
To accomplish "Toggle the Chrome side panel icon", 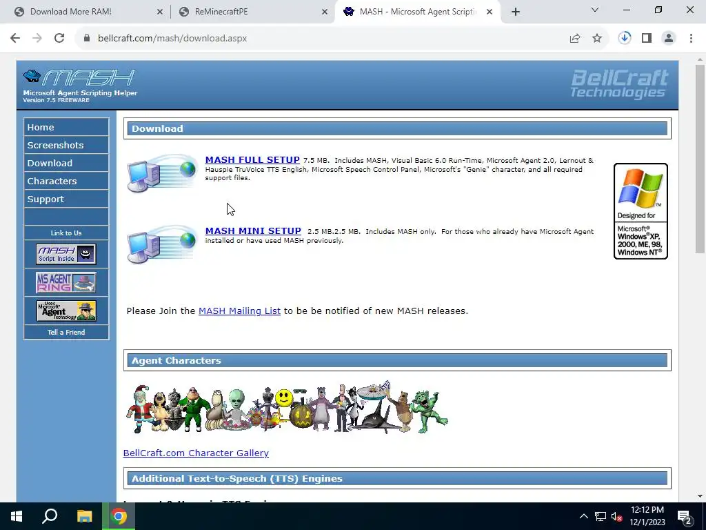I will (647, 39).
